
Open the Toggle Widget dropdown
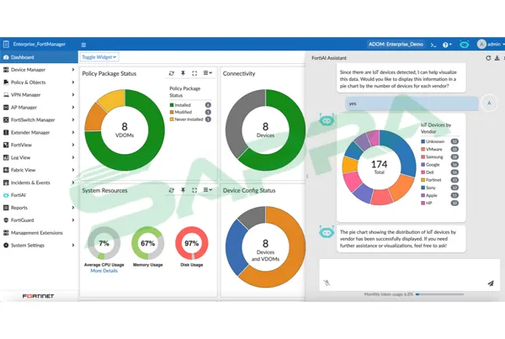[98, 57]
